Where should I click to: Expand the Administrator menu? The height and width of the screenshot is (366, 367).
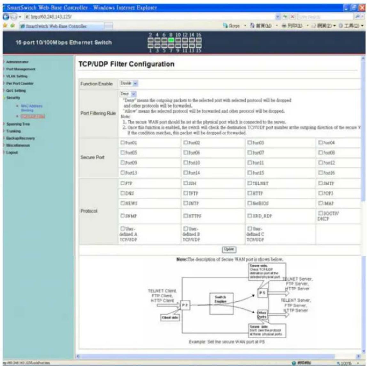point(17,62)
